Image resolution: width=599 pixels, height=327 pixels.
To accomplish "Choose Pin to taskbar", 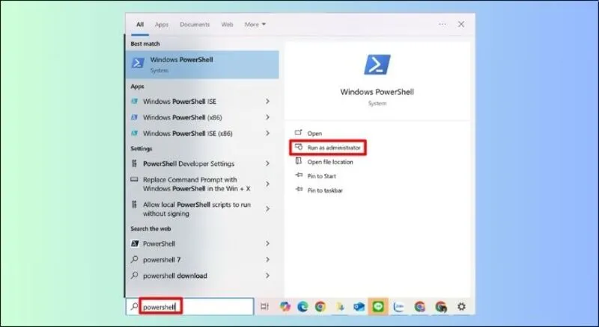I will (x=325, y=190).
